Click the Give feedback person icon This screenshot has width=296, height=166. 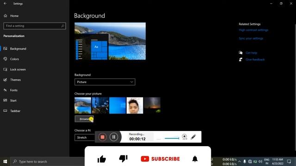pyautogui.click(x=240, y=59)
